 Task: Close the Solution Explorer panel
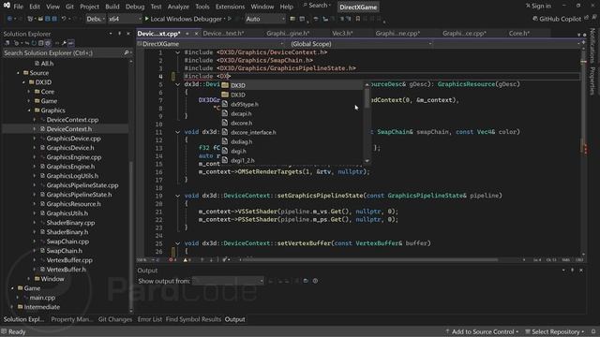128,34
